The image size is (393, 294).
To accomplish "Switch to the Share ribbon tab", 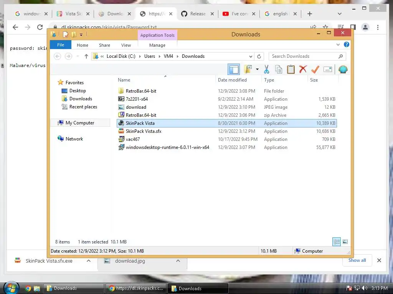I will coord(104,45).
